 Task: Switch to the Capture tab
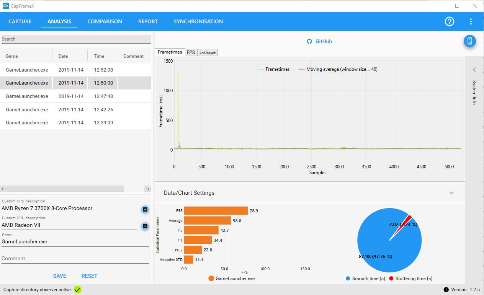coord(20,21)
